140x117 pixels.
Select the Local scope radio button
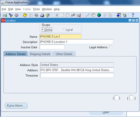tap(64, 29)
